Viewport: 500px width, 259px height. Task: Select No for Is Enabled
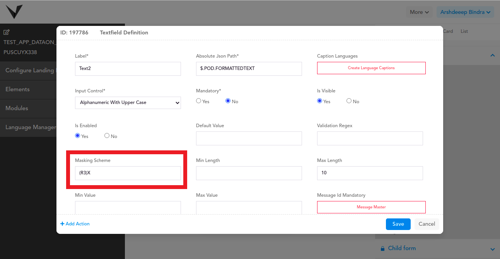click(107, 136)
